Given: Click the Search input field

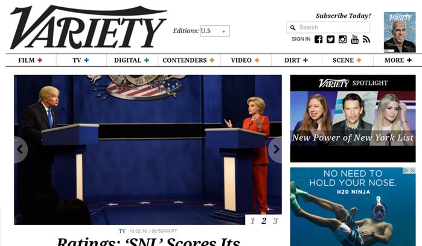Looking at the screenshot, I should click(328, 27).
